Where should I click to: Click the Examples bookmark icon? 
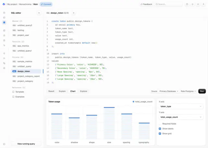pos(13,97)
